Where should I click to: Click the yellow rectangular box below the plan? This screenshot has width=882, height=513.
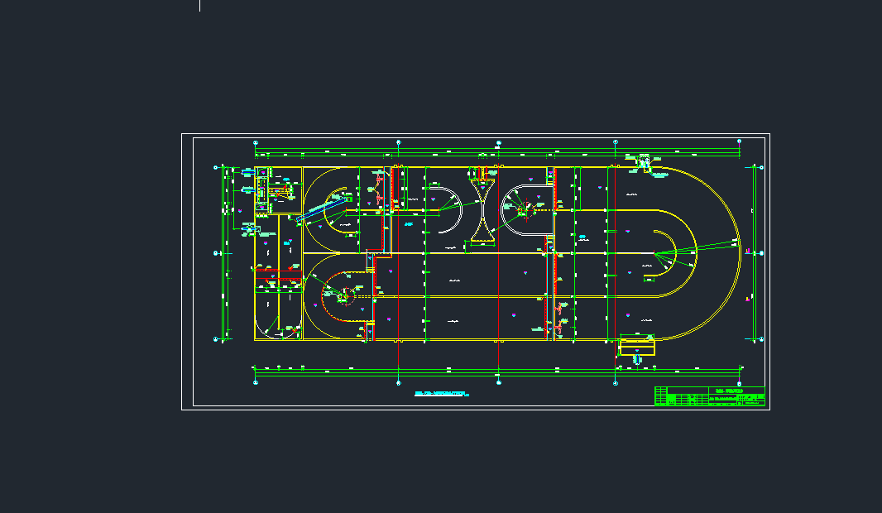tap(637, 346)
